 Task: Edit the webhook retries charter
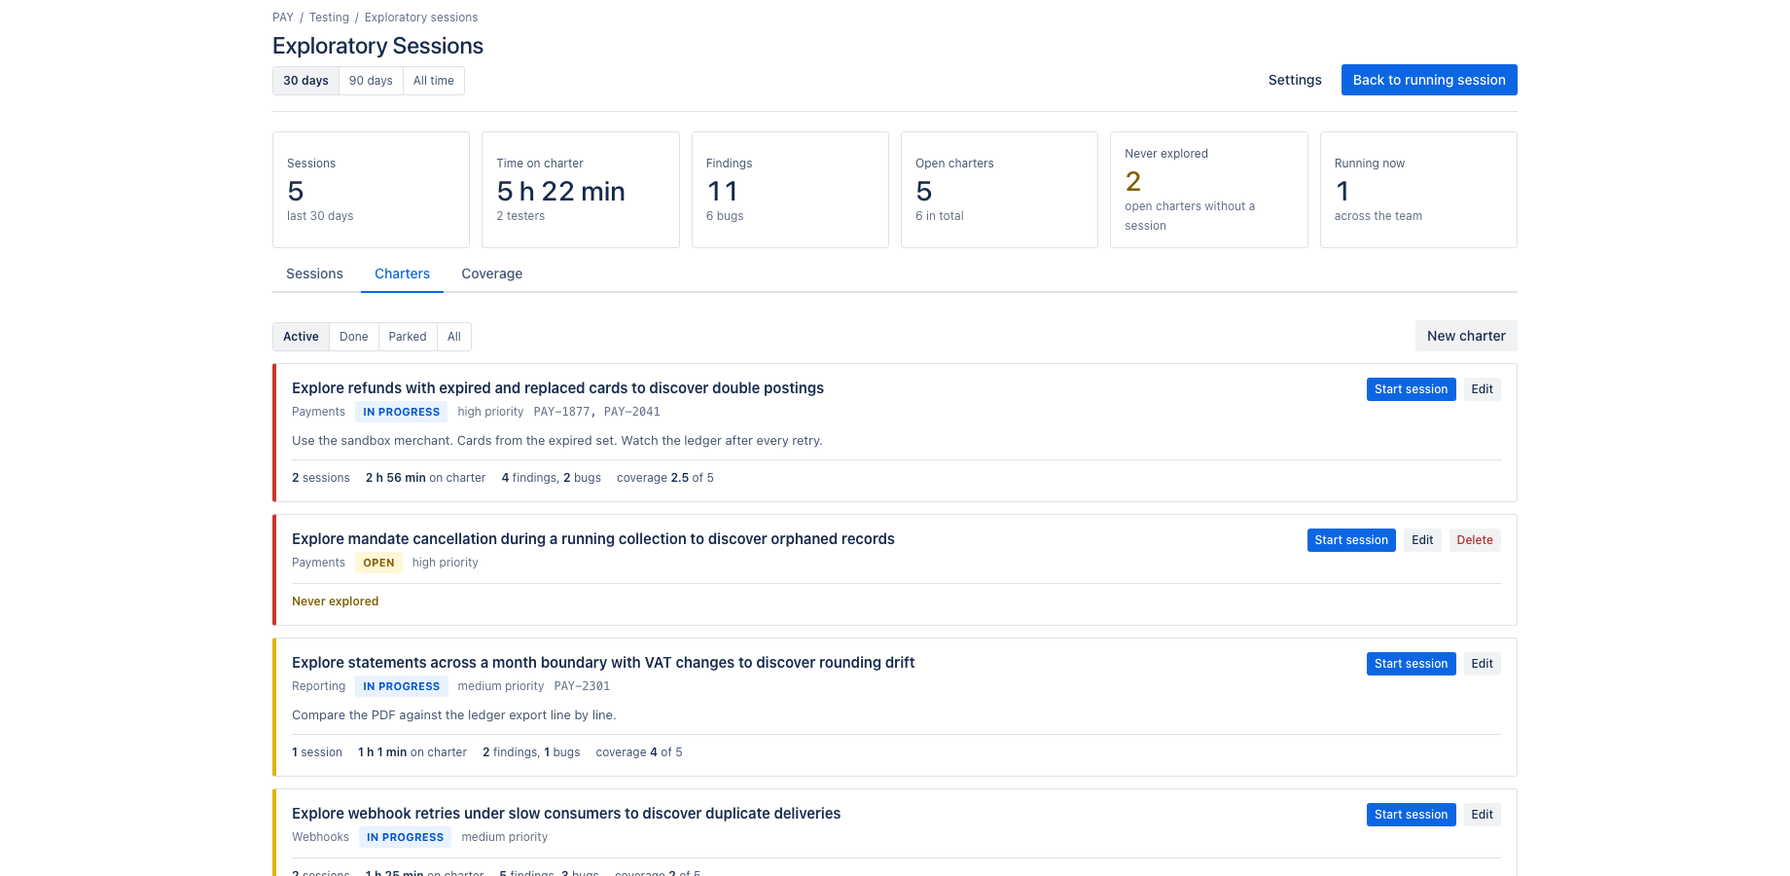tap(1482, 815)
